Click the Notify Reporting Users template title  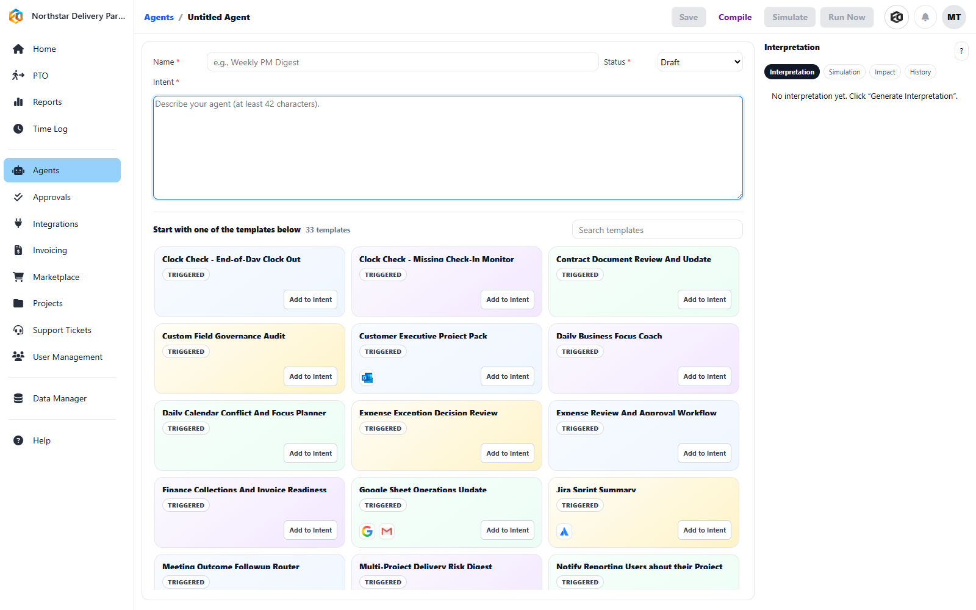(639, 567)
